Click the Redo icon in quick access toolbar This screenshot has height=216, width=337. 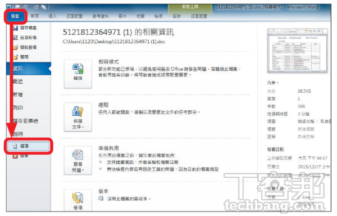point(36,7)
